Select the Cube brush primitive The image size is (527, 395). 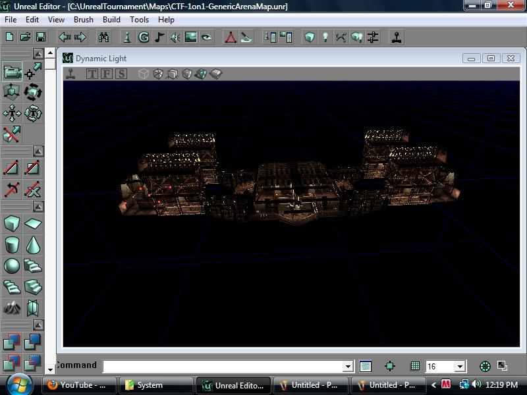[x=11, y=224]
